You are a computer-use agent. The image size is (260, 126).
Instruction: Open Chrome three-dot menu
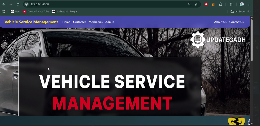[249, 4]
